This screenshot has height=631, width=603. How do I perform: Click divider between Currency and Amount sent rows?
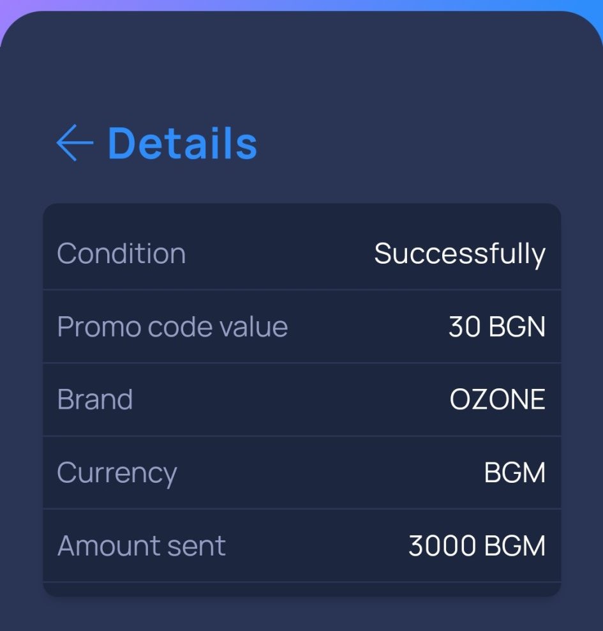pos(302,509)
